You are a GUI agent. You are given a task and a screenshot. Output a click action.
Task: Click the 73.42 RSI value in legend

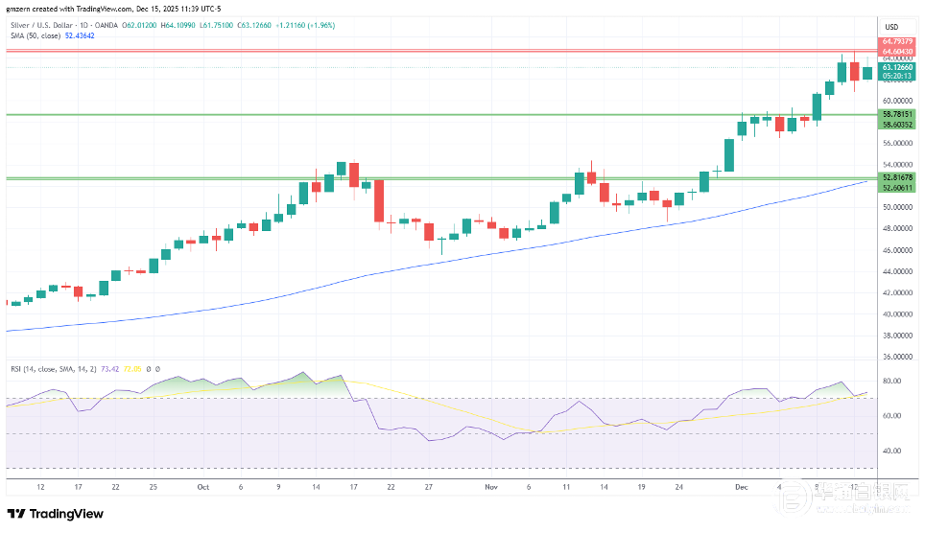pos(109,367)
